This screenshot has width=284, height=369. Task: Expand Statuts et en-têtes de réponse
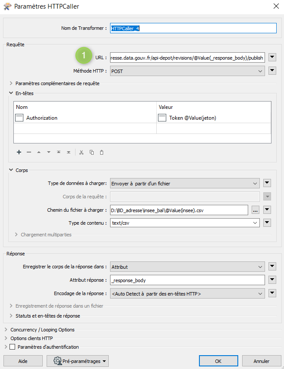tap(11, 315)
